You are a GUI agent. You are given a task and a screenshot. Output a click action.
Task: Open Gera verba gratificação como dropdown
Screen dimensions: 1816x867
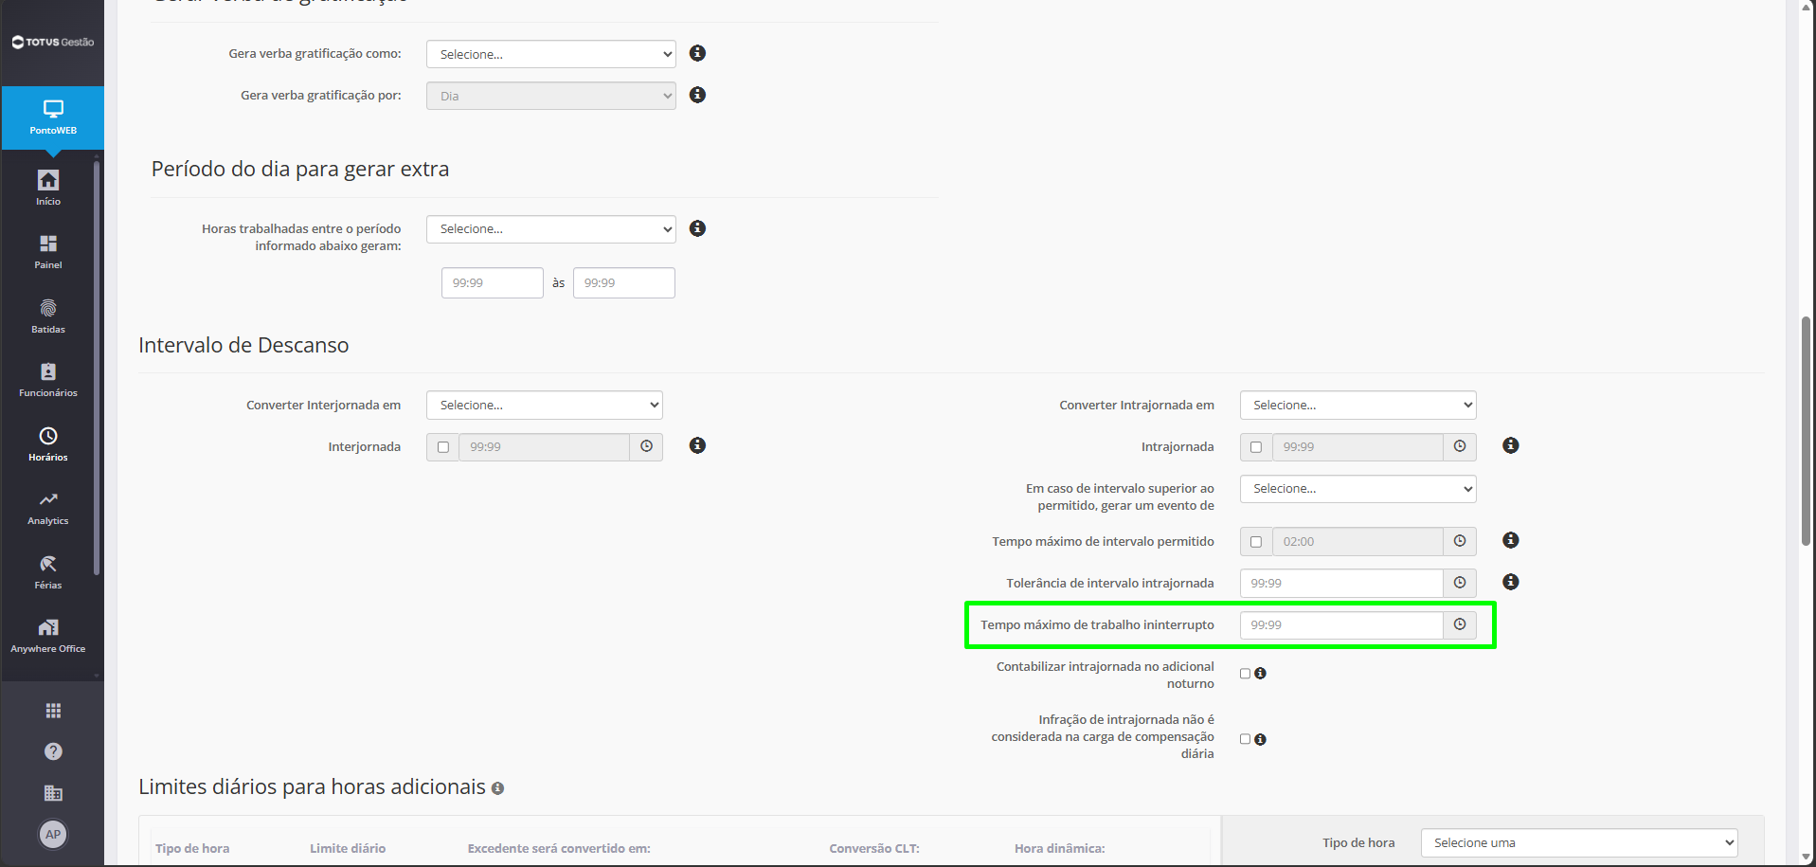point(551,54)
